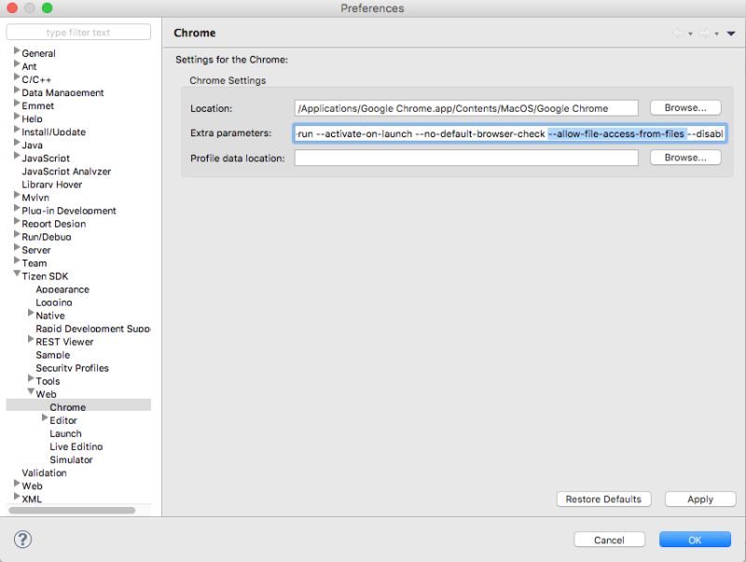Go back using the back arrow icon
Screen dimensions: 746x562
pyautogui.click(x=679, y=34)
